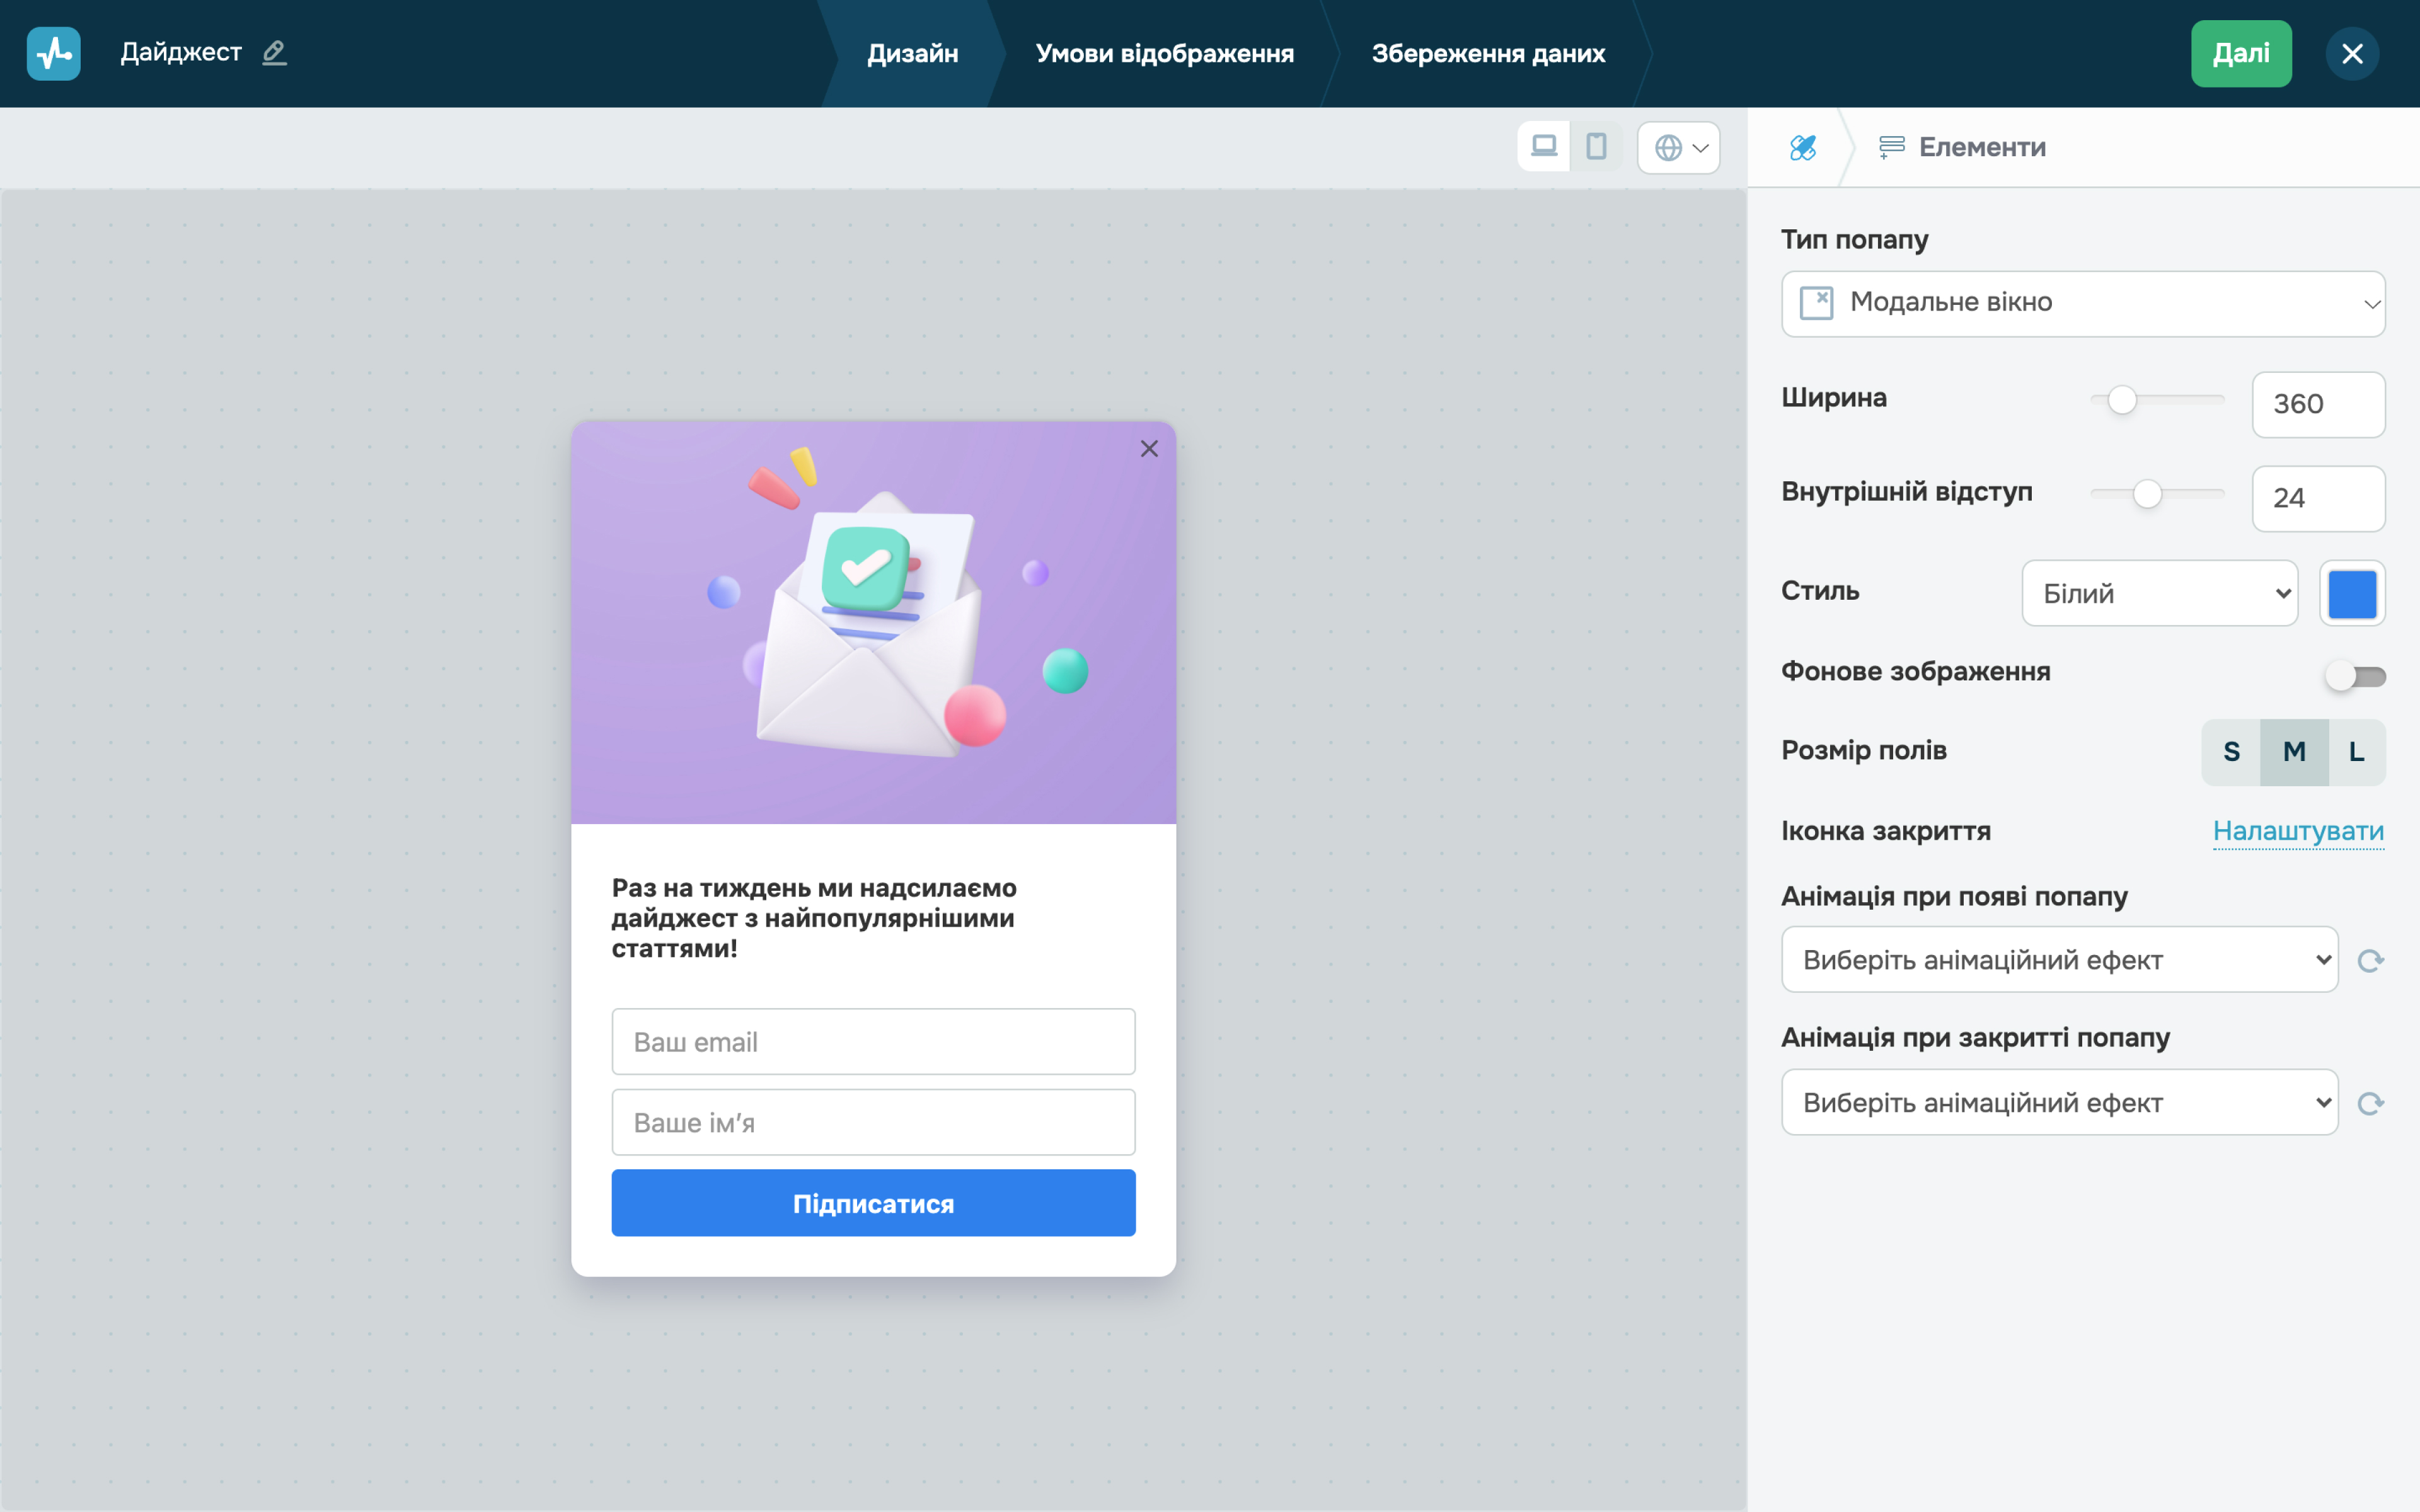
Task: Click the Підписатися button in popup
Action: (x=873, y=1203)
